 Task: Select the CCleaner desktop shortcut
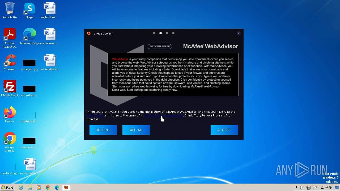[x=10, y=63]
